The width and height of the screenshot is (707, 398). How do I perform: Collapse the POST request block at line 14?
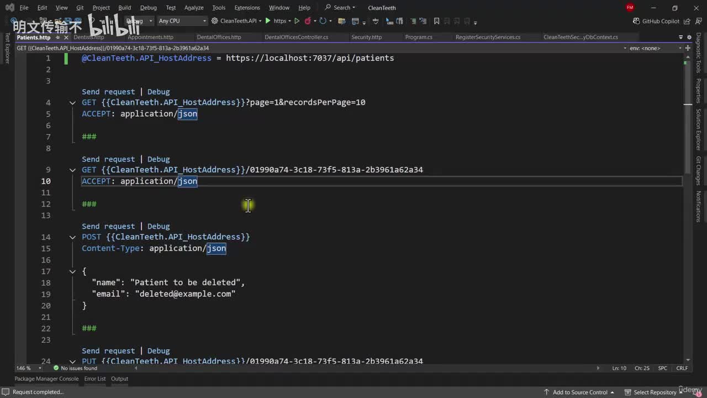(x=72, y=237)
